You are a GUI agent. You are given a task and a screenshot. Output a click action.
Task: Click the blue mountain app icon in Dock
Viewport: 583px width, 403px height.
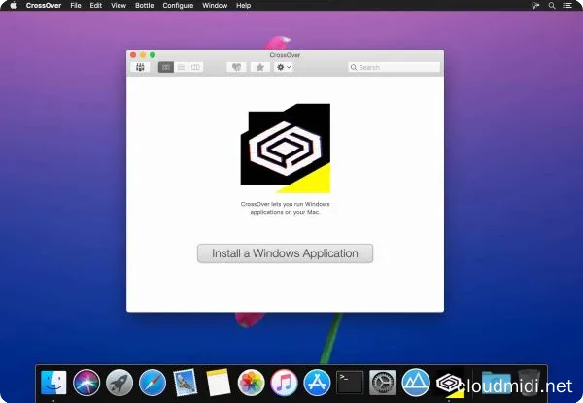[x=416, y=383]
